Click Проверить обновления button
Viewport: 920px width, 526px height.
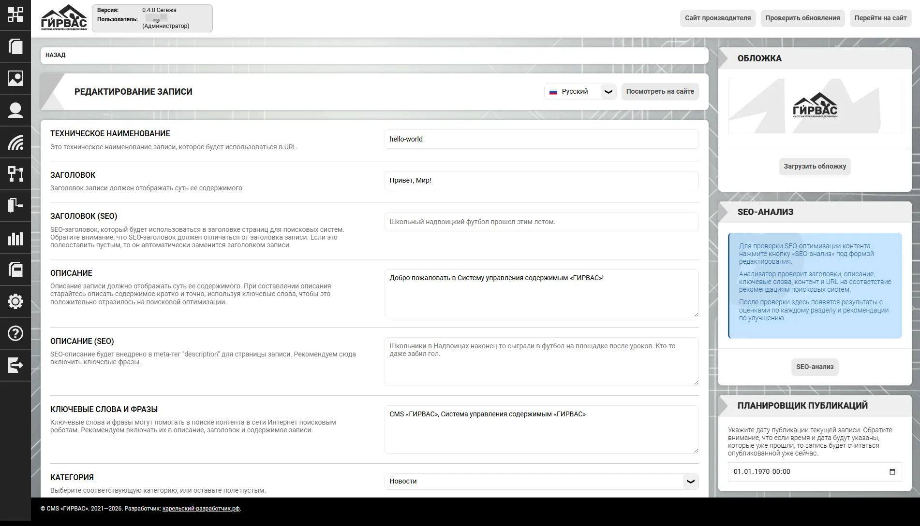(802, 18)
